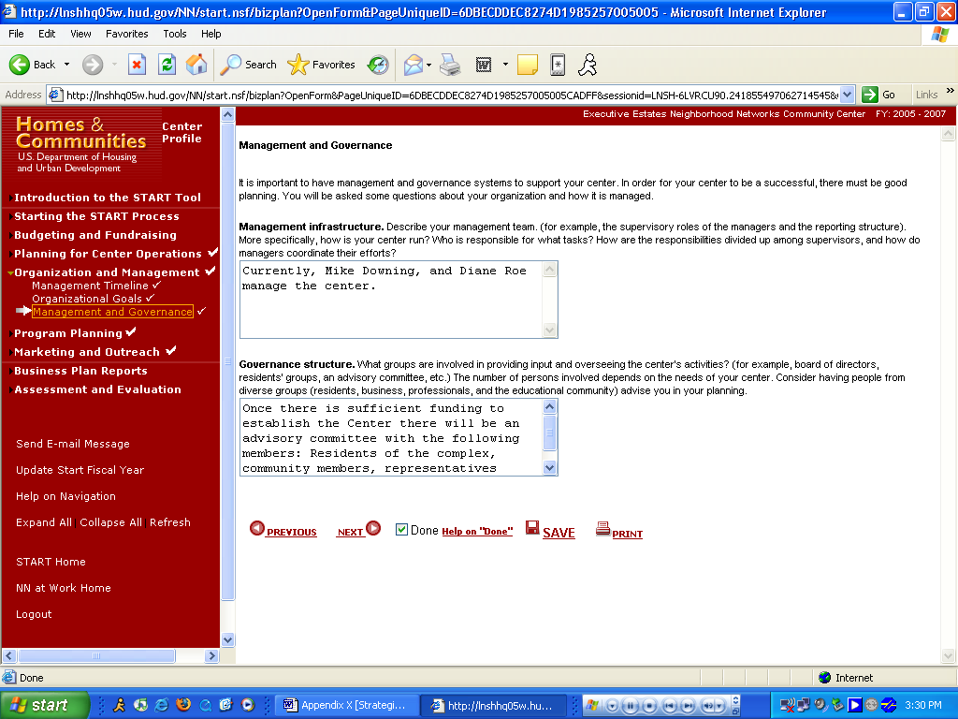Click the PRINT link with printer icon
Screen dimensions: 958x719
coord(619,531)
